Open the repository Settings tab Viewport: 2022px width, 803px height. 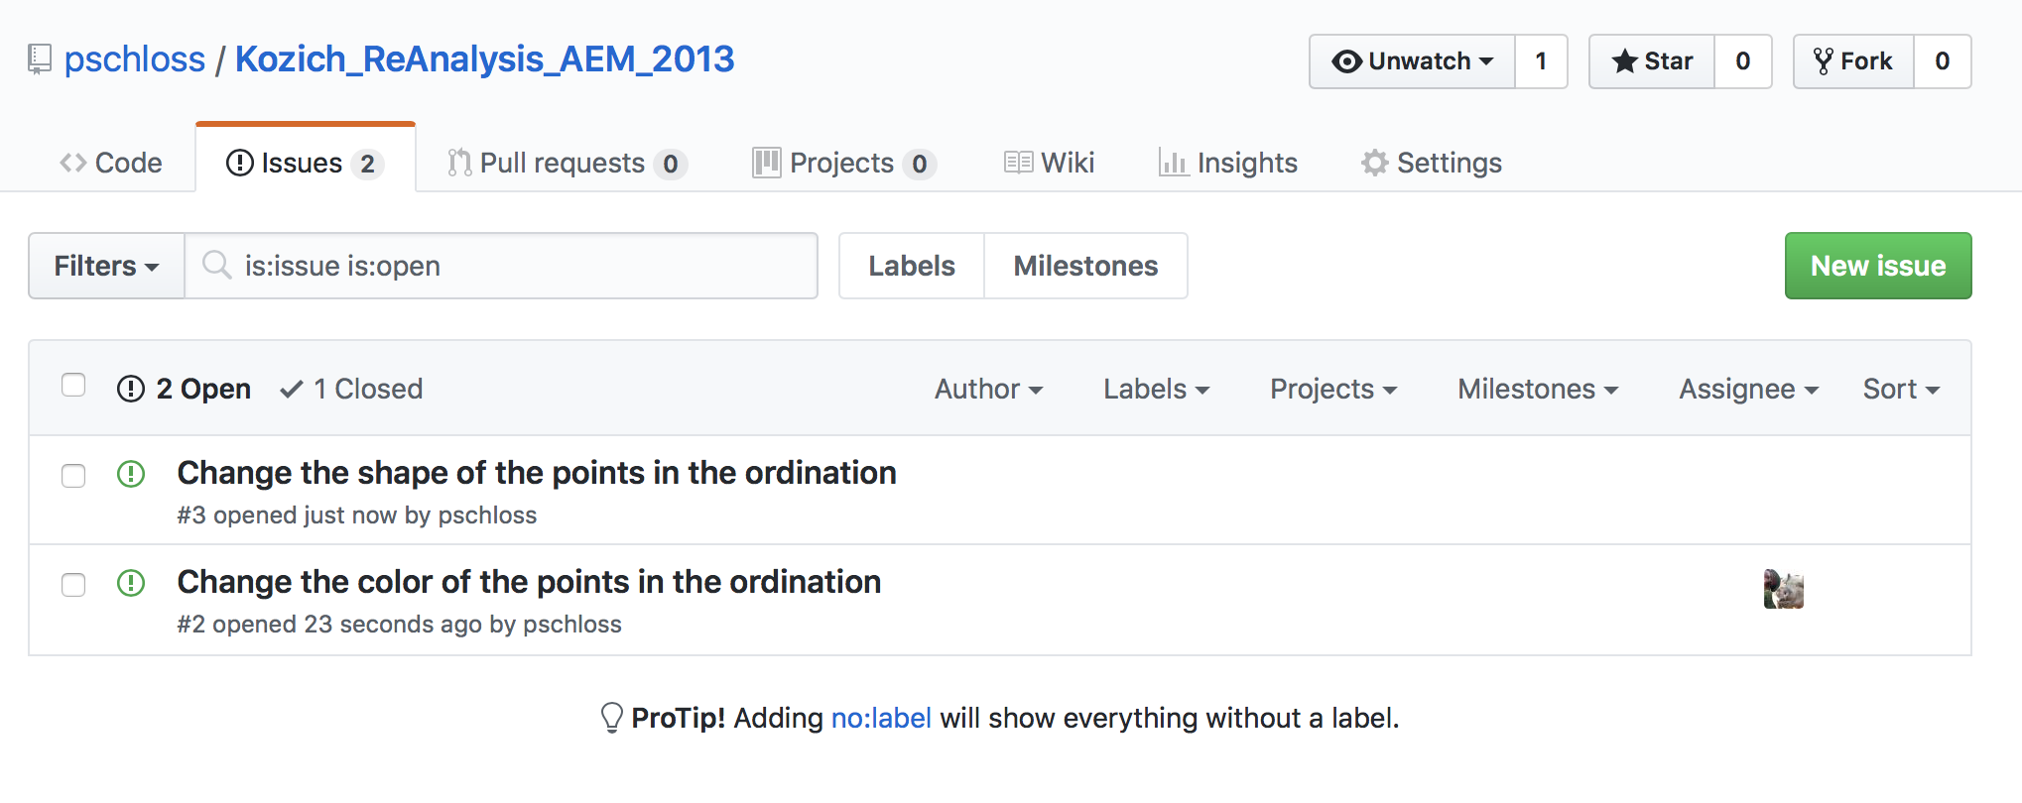click(1432, 163)
